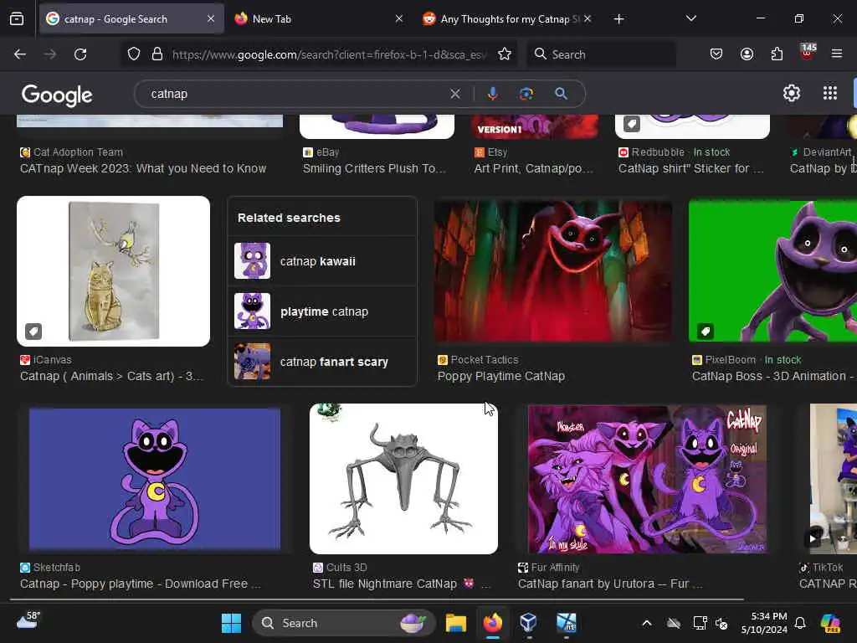Save page to Pocket
The image size is (857, 643).
coord(716,54)
